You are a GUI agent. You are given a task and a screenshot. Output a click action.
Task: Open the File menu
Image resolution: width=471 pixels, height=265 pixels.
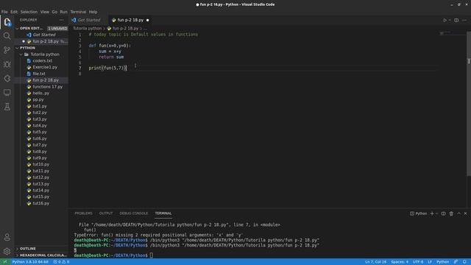coord(4,12)
